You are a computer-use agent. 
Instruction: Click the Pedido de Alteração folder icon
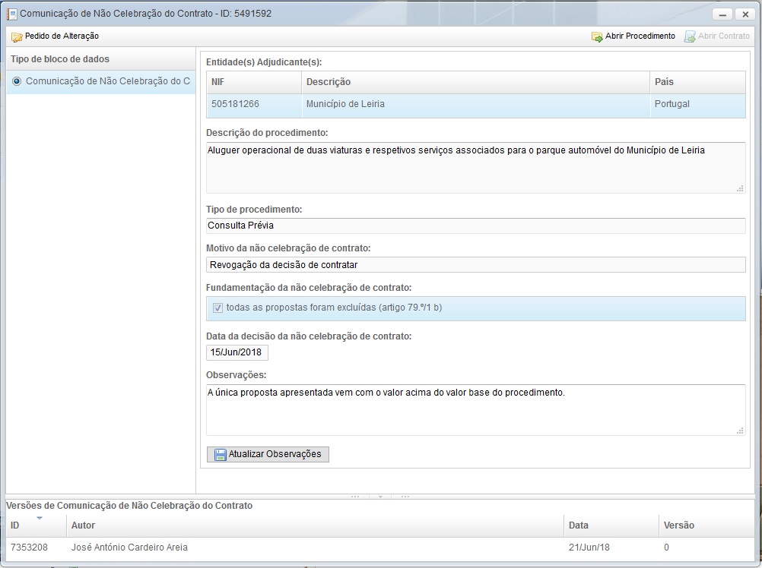coord(17,36)
